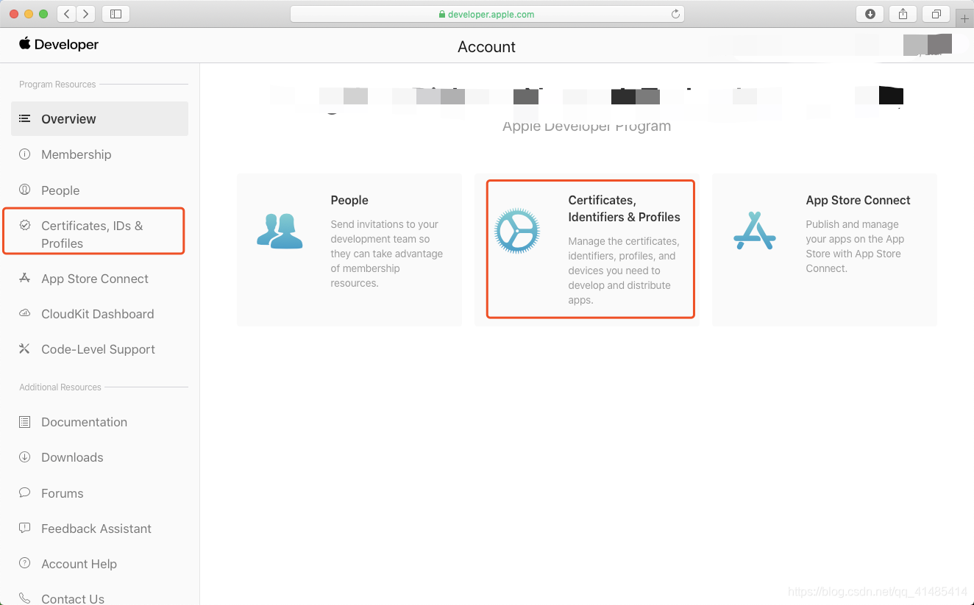Click the Developer wordmark text
Screen dimensions: 974x605
click(x=66, y=44)
